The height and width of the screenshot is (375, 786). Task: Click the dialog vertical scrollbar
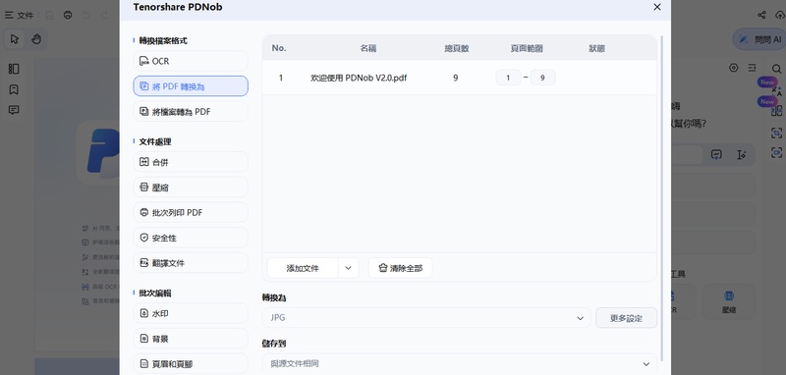coord(662,197)
